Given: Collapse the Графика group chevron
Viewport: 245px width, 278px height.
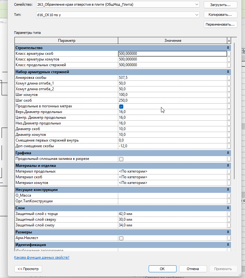Looking at the screenshot, I should coord(228,153).
